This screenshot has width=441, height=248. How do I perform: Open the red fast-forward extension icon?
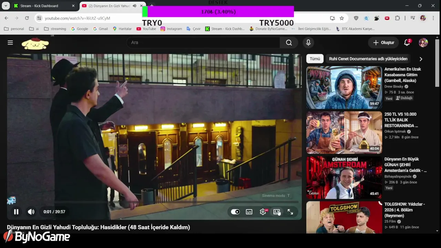387,18
